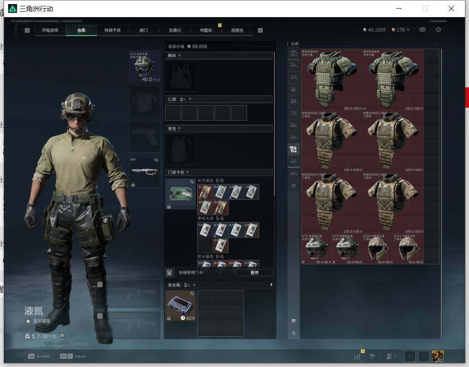
Task: Select the first stash container sidebar icon
Action: point(293,65)
